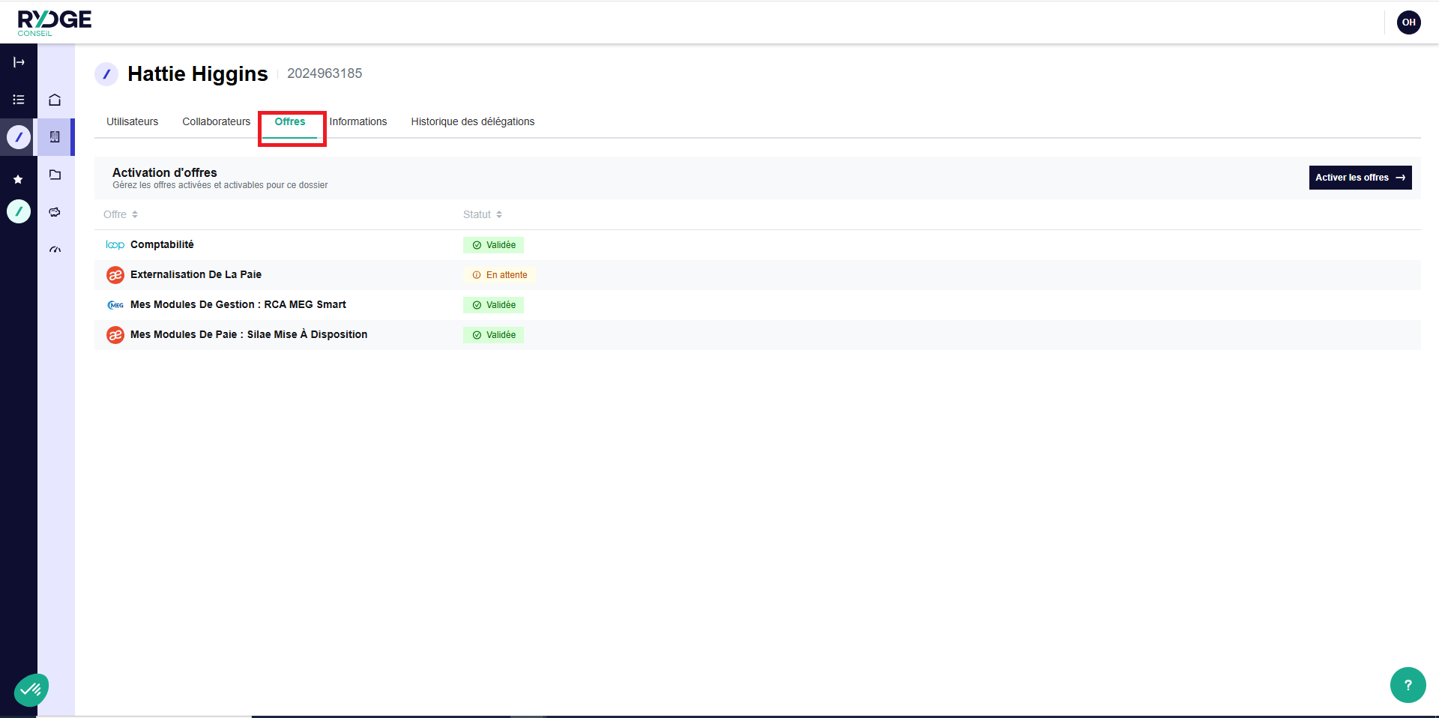Click the RYDGE Conseil logo
The image size is (1439, 718).
54,22
